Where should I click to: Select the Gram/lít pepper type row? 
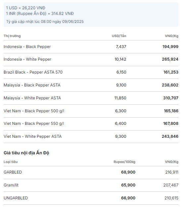[91, 185]
